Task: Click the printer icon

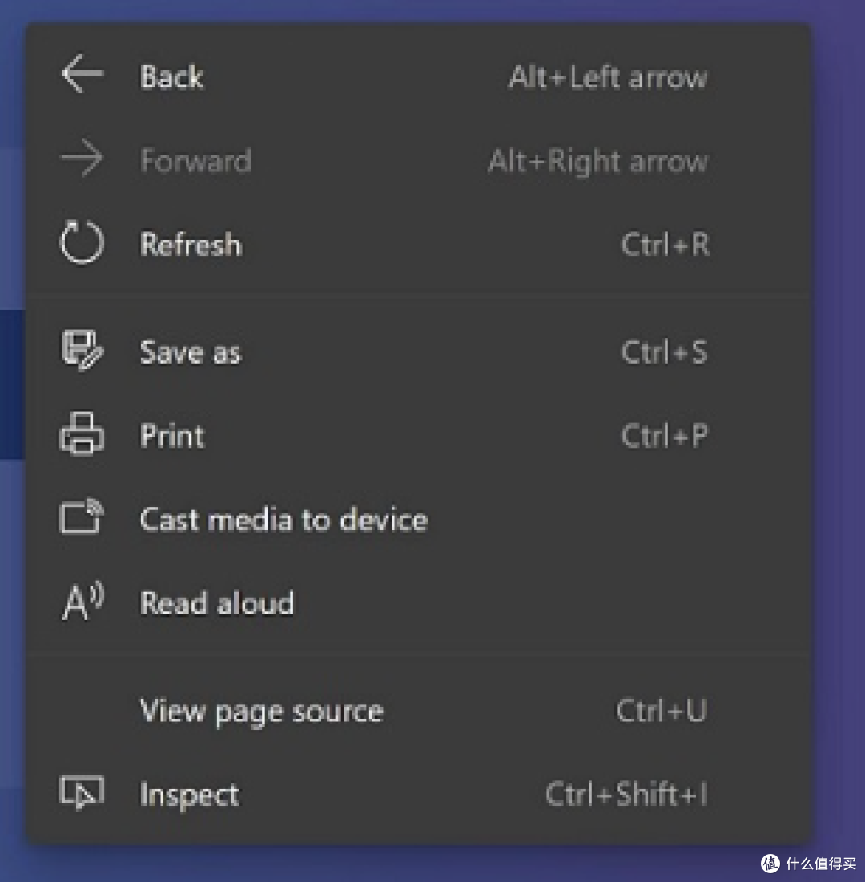Action: pyautogui.click(x=82, y=433)
